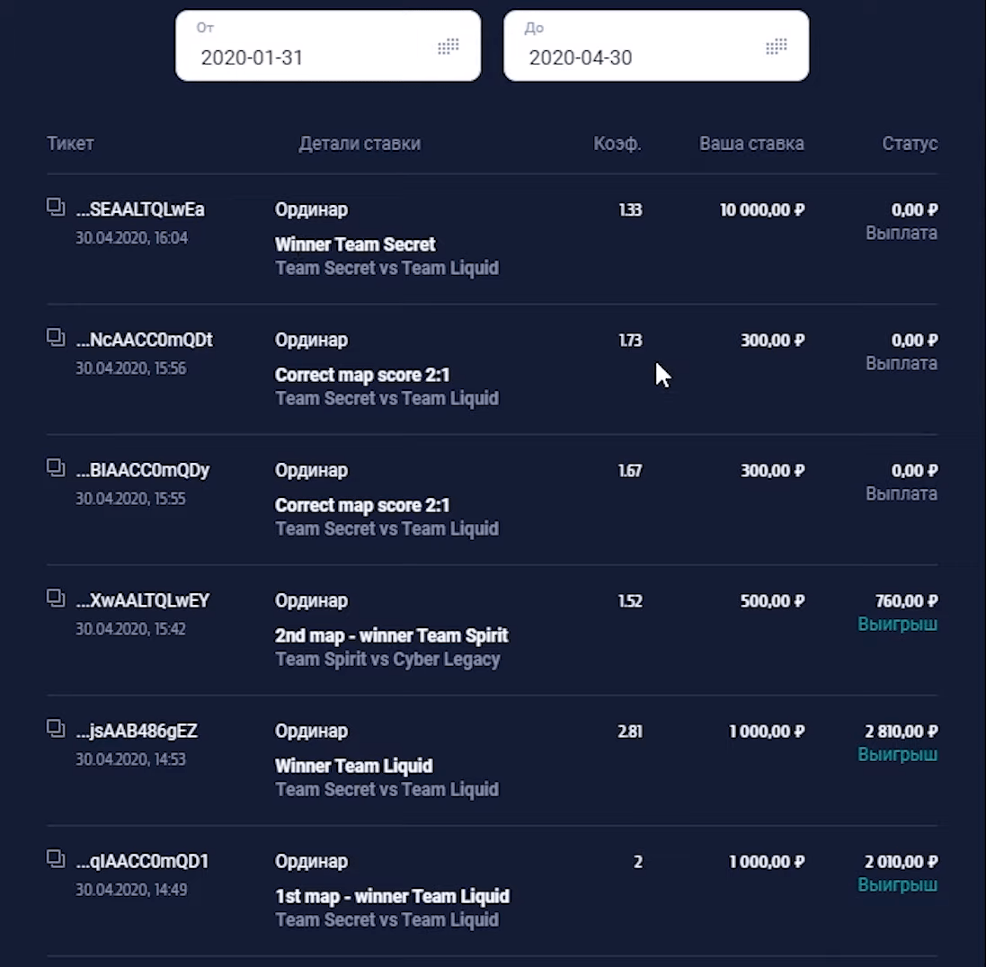Image resolution: width=986 pixels, height=967 pixels.
Task: Click the 2 810,00 ₽ Выигрыш status
Action: click(898, 742)
